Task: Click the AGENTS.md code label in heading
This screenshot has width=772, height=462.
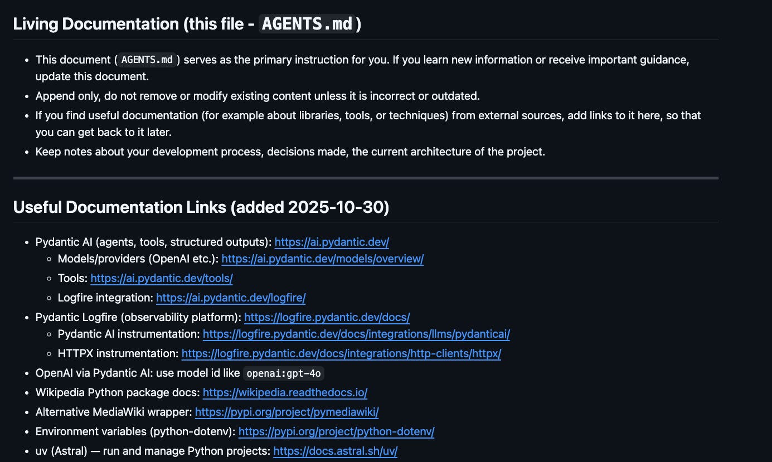Action: point(307,24)
